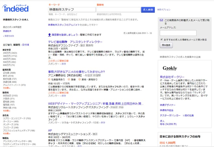Open 履歴書を登録しましょう link
Screen dimensions: 214x147
click(65, 35)
